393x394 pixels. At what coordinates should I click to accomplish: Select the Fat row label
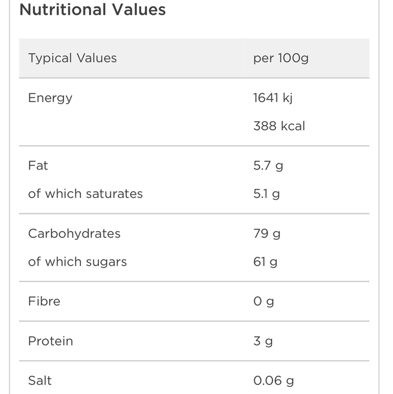[38, 166]
